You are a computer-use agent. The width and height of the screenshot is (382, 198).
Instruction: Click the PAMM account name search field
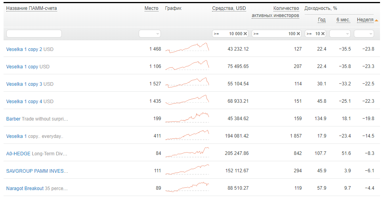point(34,34)
